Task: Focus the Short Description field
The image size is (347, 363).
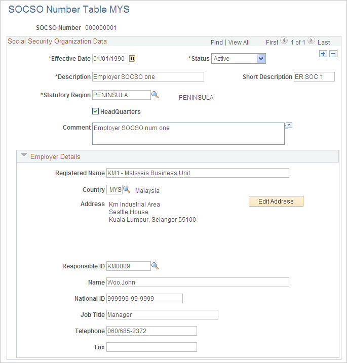Action: coord(315,76)
